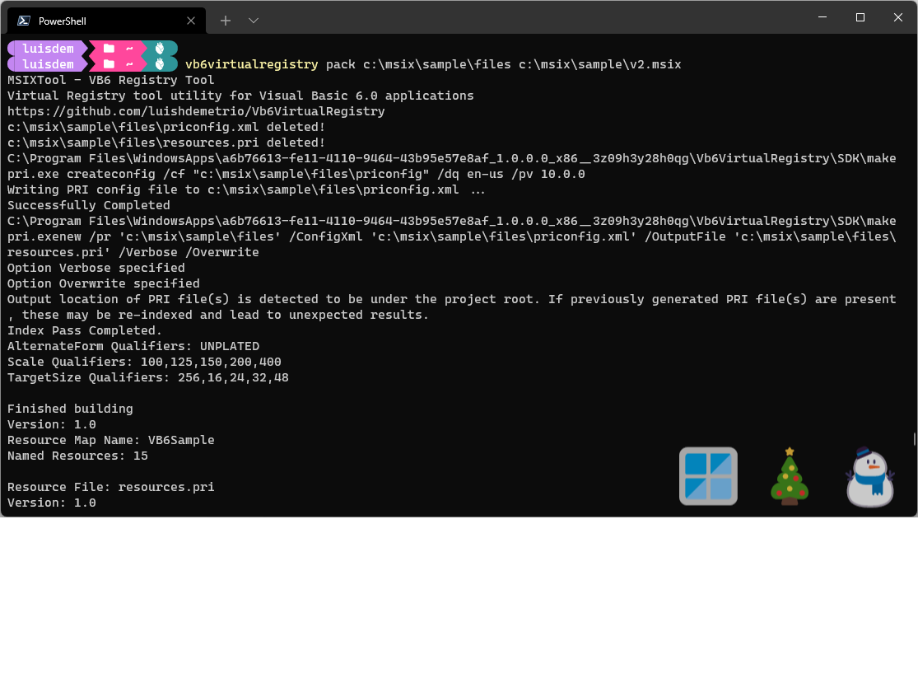Click the Christmas tree icon
The width and height of the screenshot is (918, 697).
click(790, 476)
